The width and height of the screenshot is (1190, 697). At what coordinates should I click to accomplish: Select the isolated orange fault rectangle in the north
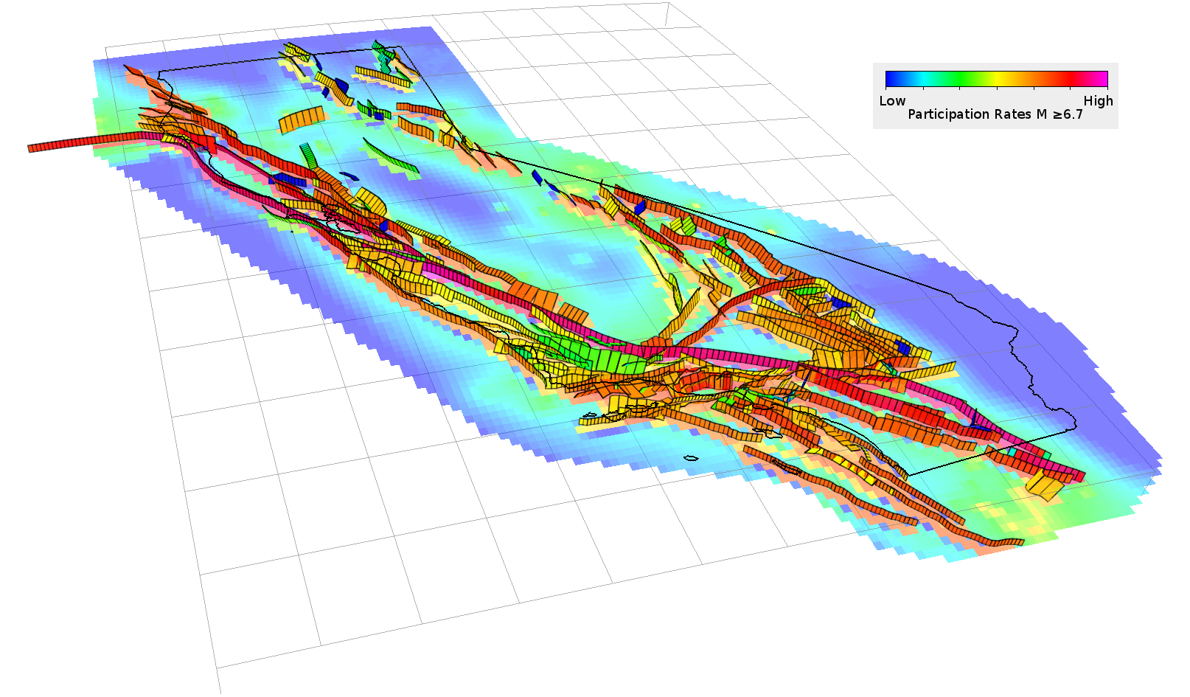[302, 119]
